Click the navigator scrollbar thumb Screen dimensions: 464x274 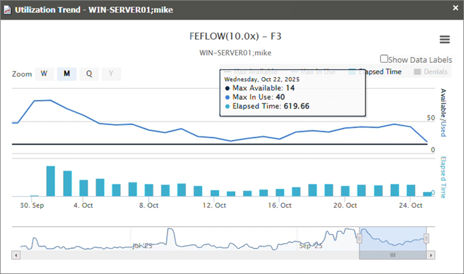[393, 255]
